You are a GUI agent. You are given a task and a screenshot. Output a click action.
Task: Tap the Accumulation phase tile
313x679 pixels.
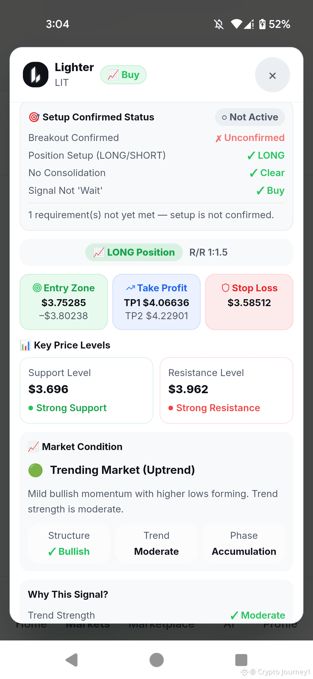[244, 543]
